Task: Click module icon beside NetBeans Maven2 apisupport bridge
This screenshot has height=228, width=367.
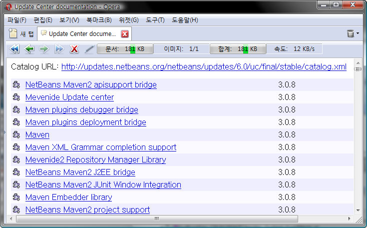Action: coord(16,84)
